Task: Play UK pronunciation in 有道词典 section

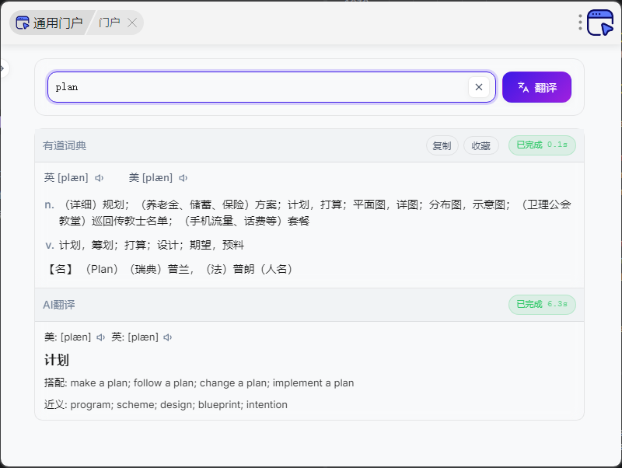Action: coord(100,178)
